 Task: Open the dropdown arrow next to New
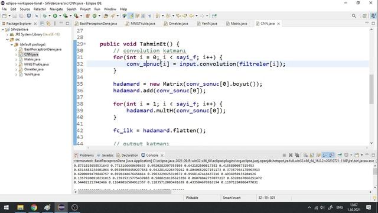[9, 16]
